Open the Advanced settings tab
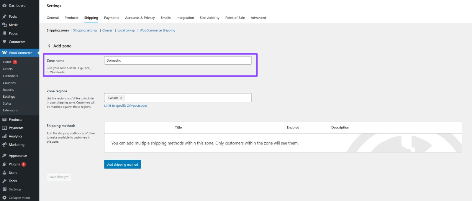Image resolution: width=472 pixels, height=201 pixels. (258, 18)
